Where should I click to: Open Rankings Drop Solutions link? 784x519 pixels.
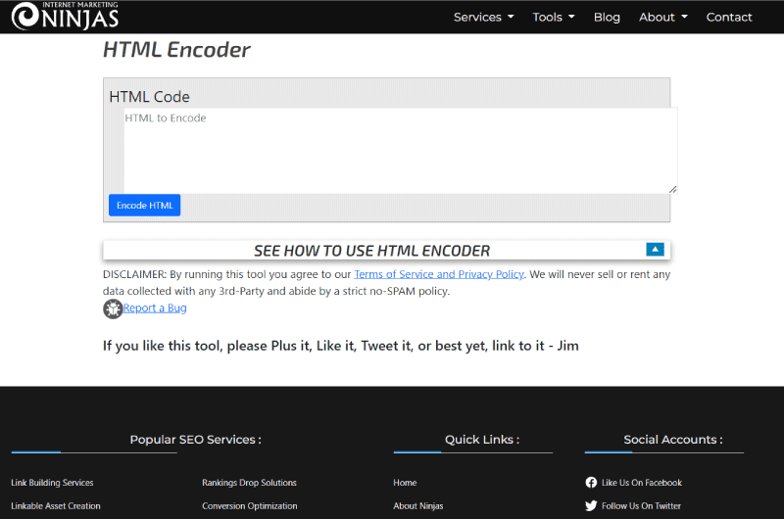pos(249,483)
